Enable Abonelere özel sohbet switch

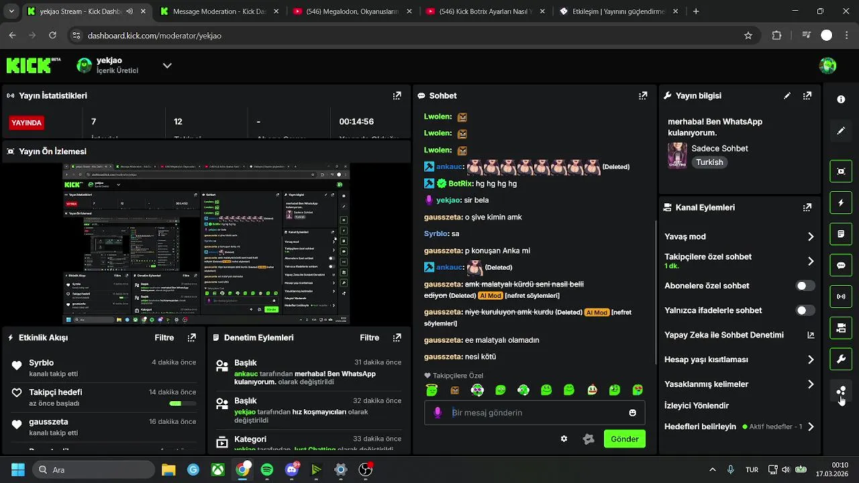(x=805, y=286)
